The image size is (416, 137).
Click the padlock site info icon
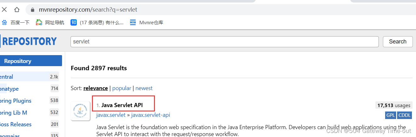(32, 10)
